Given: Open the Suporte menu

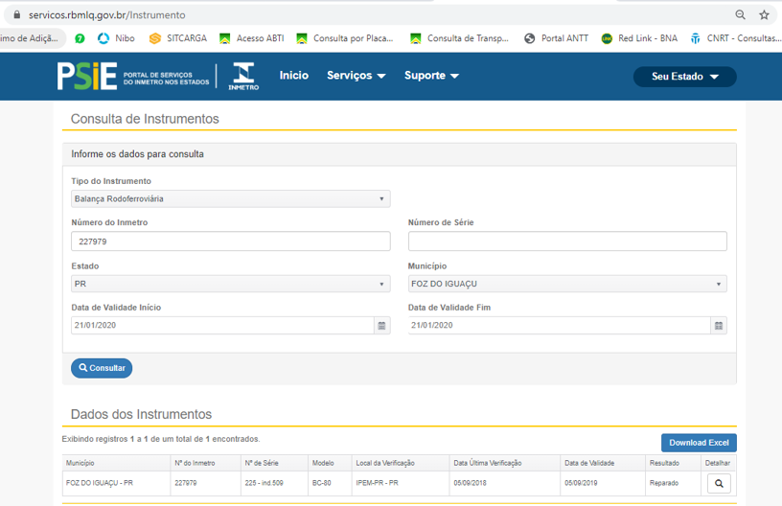Looking at the screenshot, I should click(x=431, y=76).
